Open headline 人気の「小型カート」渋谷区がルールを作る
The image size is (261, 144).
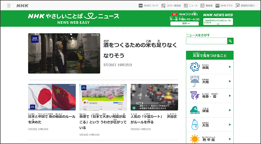pyautogui.click(x=154, y=119)
